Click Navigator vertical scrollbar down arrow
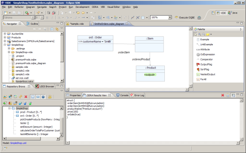The image size is (246, 153). [62, 81]
